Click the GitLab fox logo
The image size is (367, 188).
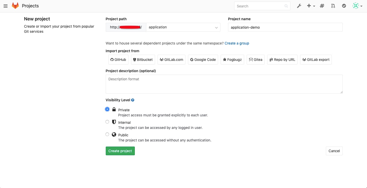[15, 6]
